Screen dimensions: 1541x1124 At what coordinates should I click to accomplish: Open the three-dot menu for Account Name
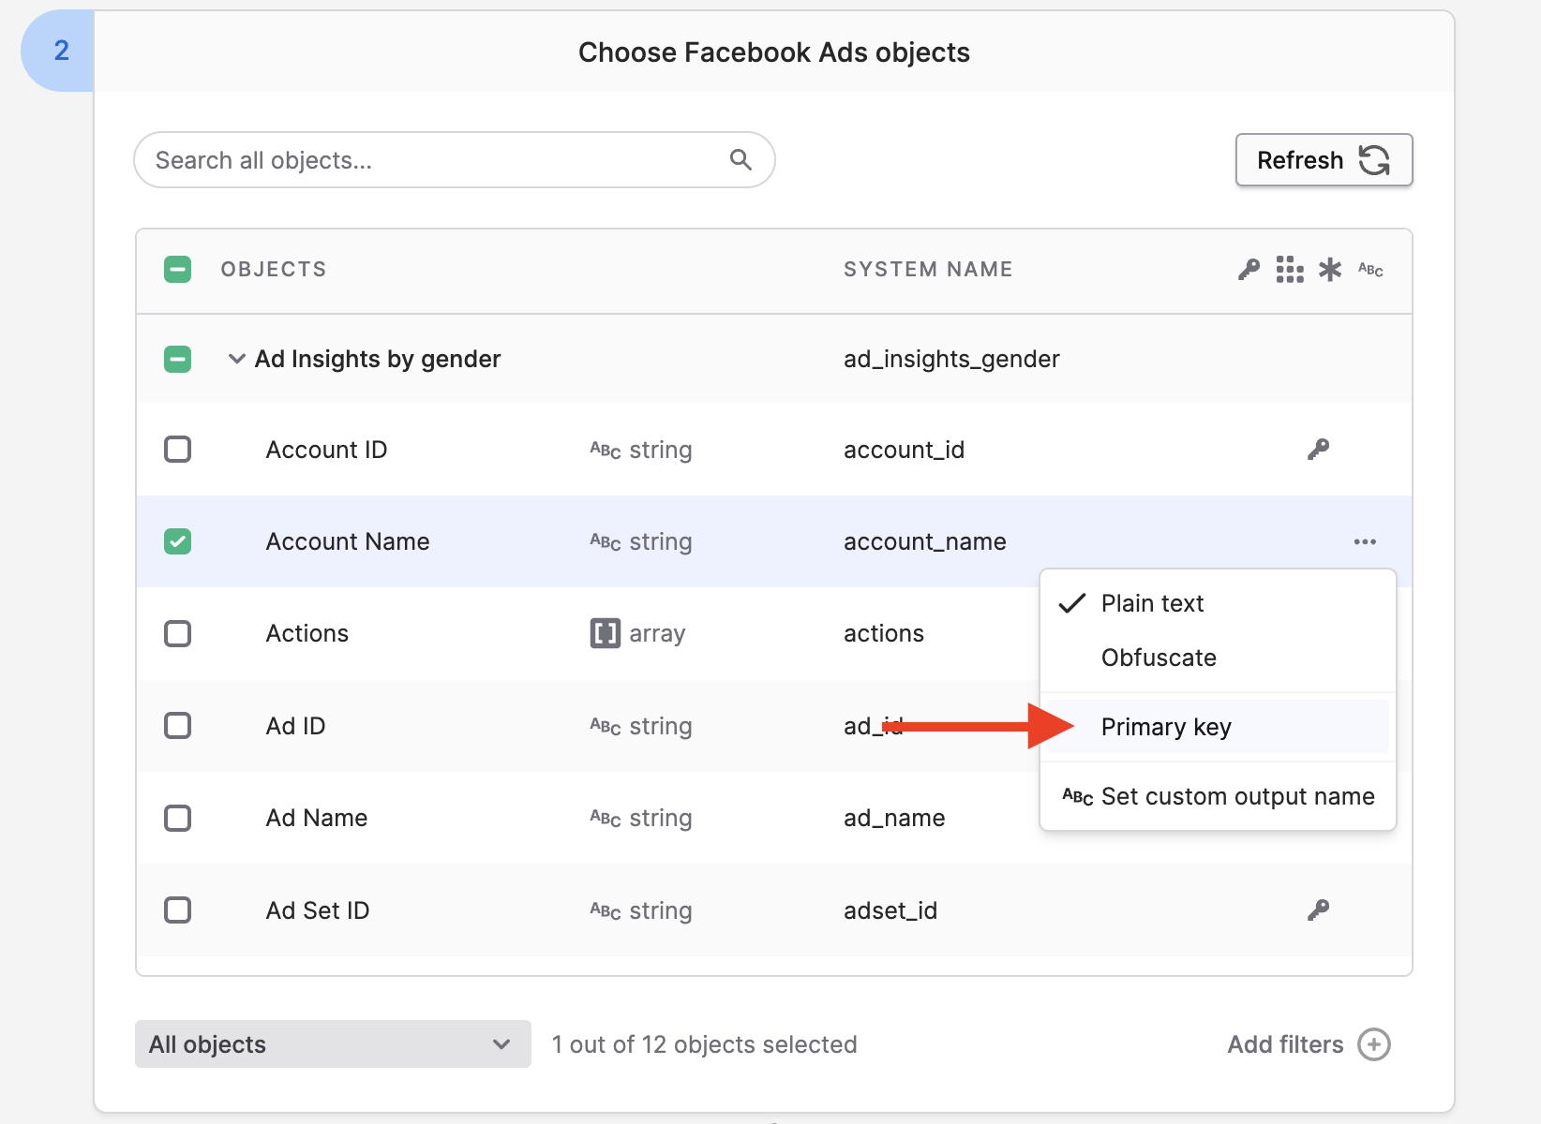click(1365, 541)
